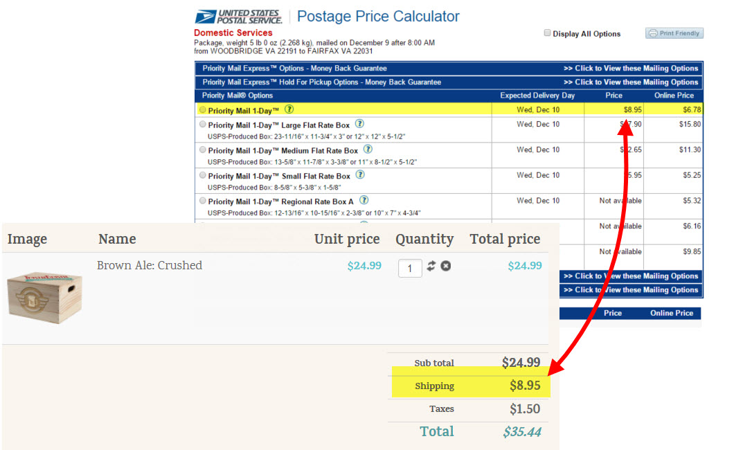Click the update quantity refresh icon

coord(431,266)
